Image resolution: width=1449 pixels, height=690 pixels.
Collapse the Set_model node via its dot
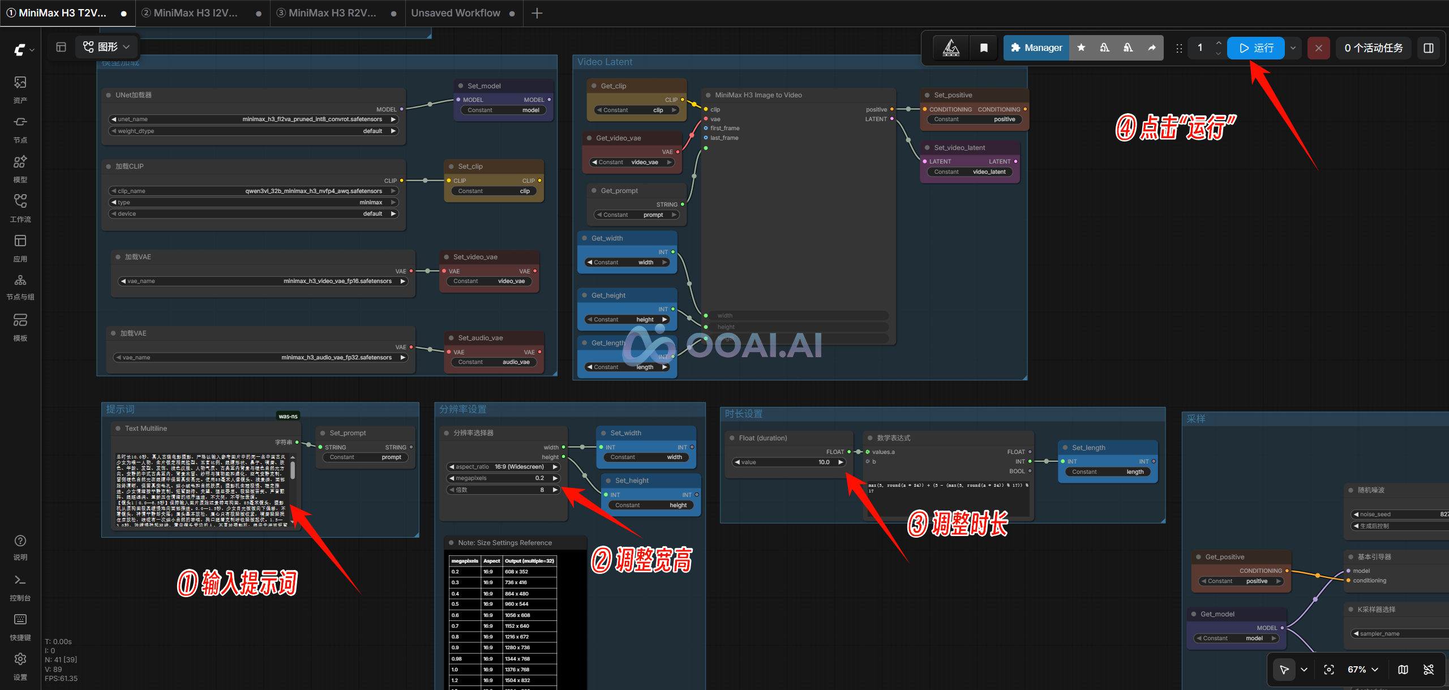[460, 86]
